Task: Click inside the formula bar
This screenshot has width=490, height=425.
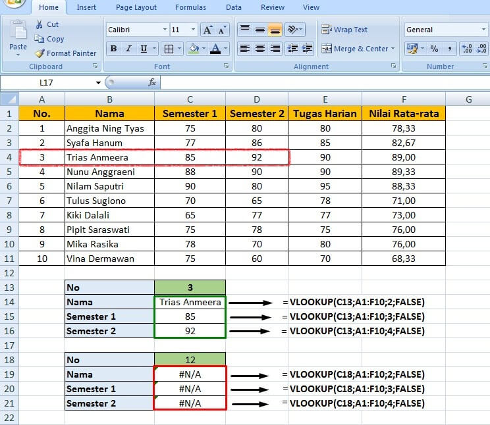Action: (325, 83)
